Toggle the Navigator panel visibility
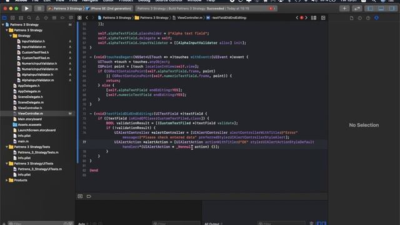400x225 pixels. (370, 8)
